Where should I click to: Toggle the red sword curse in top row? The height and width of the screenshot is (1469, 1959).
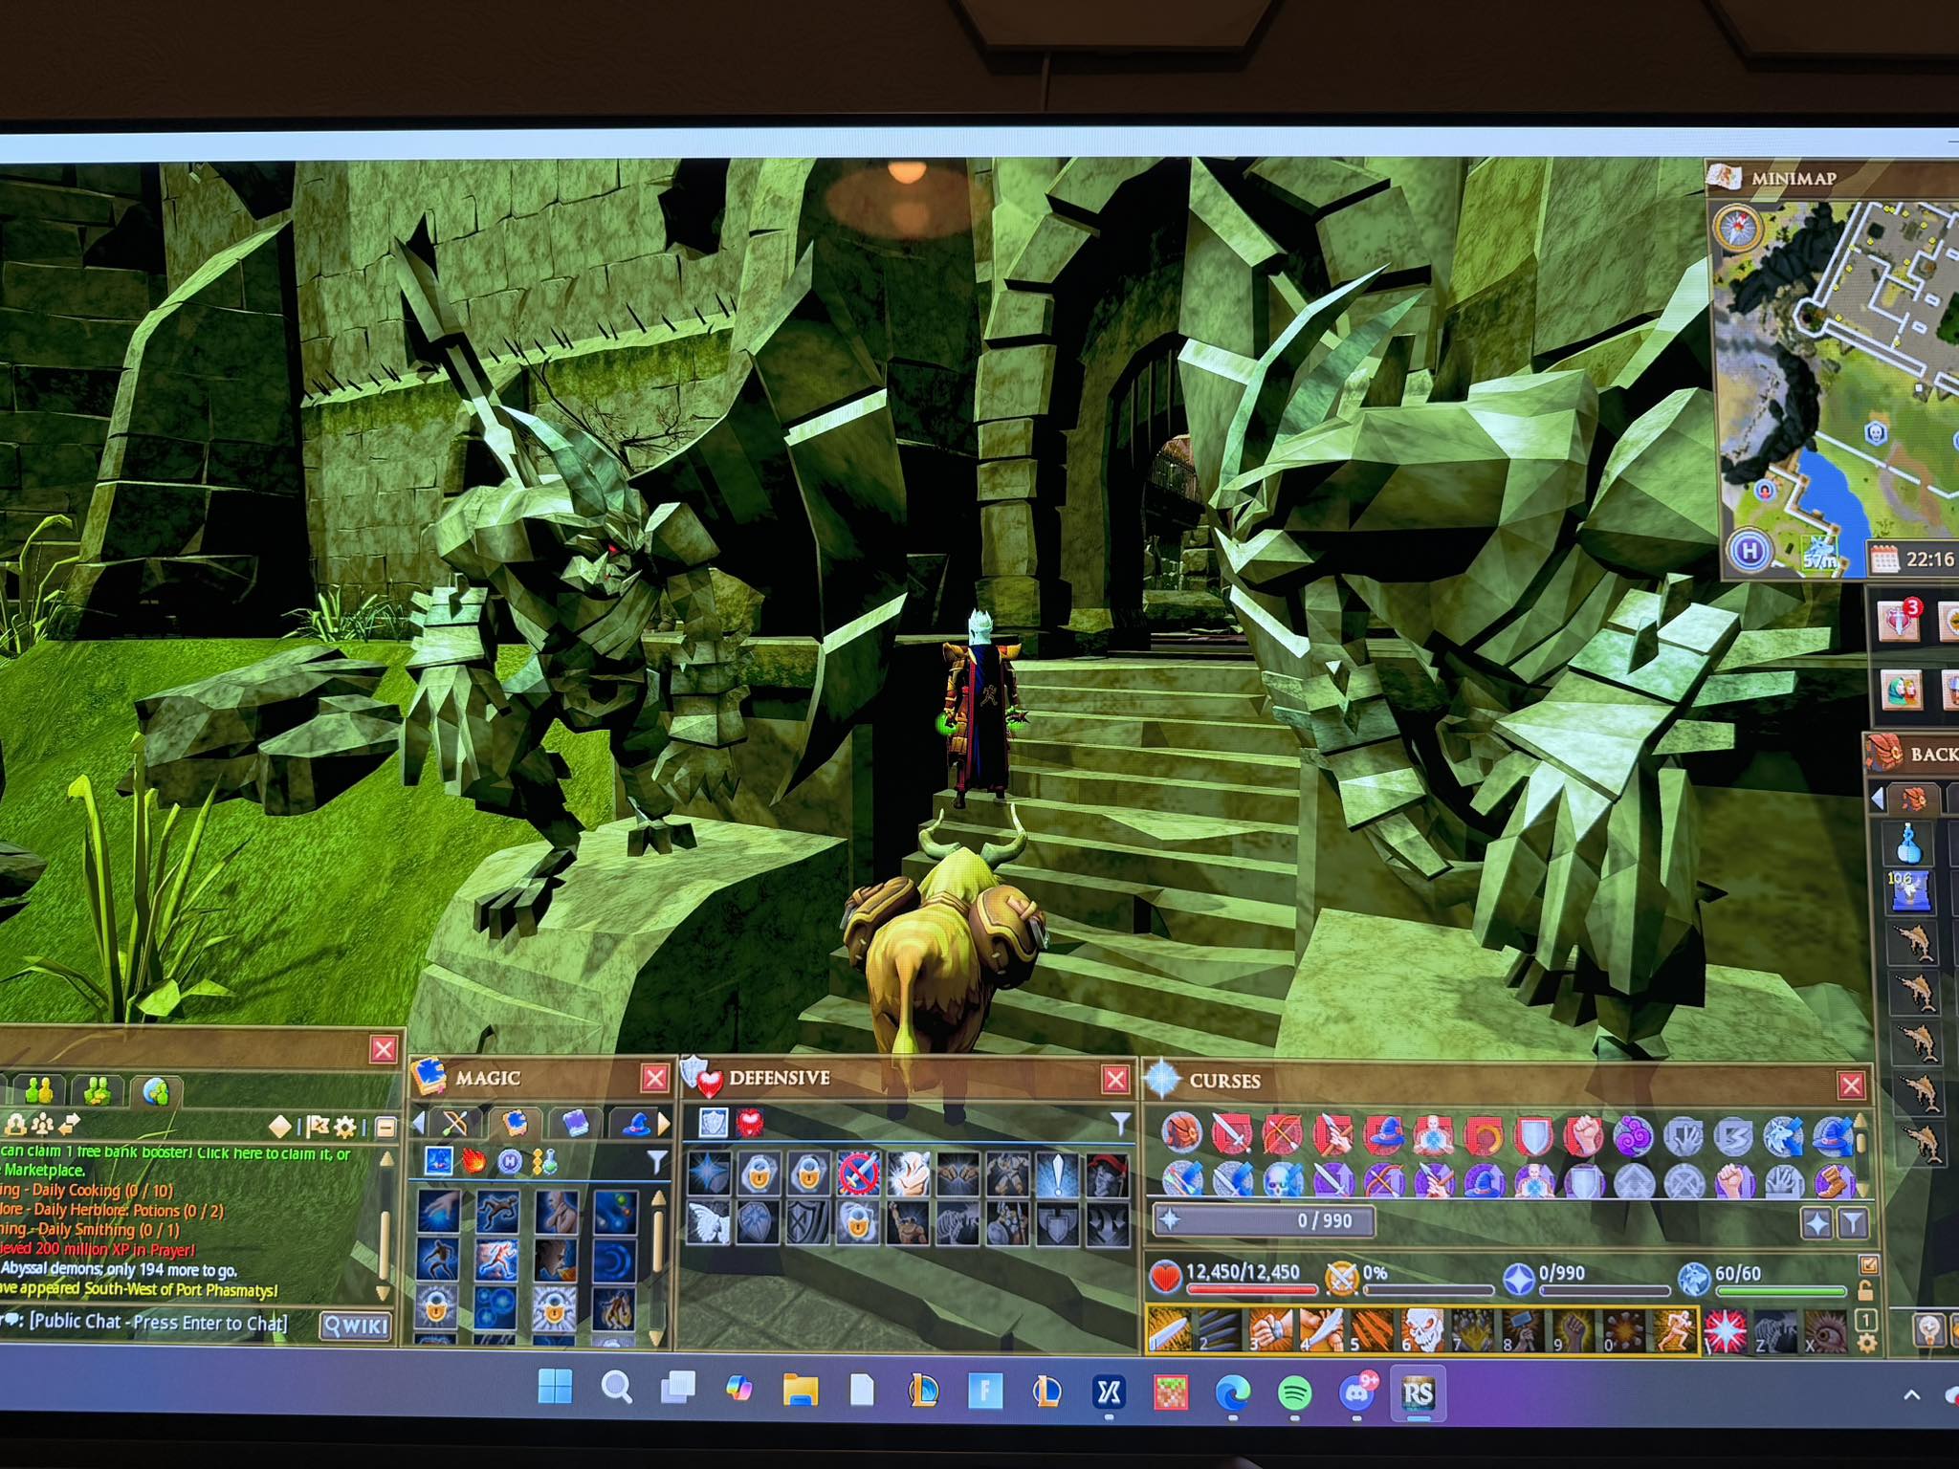[x=1232, y=1134]
